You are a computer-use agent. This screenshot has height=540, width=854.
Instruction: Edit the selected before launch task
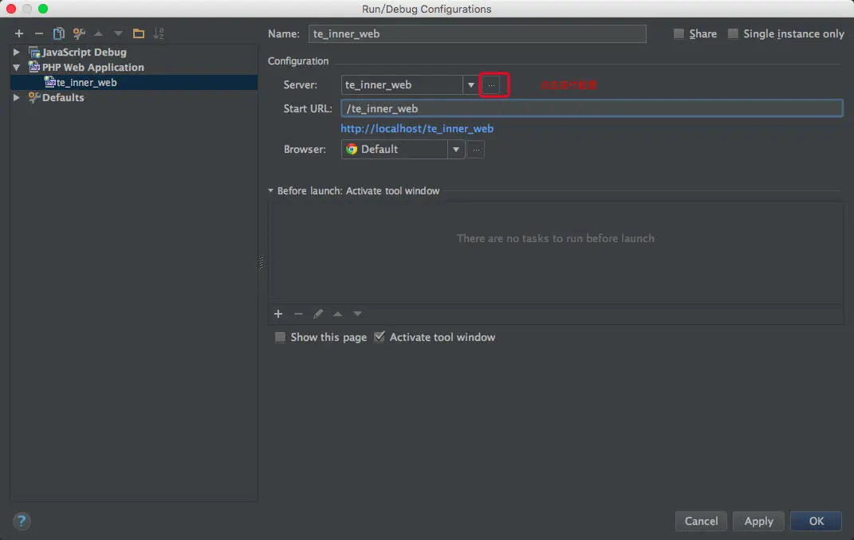(x=318, y=314)
